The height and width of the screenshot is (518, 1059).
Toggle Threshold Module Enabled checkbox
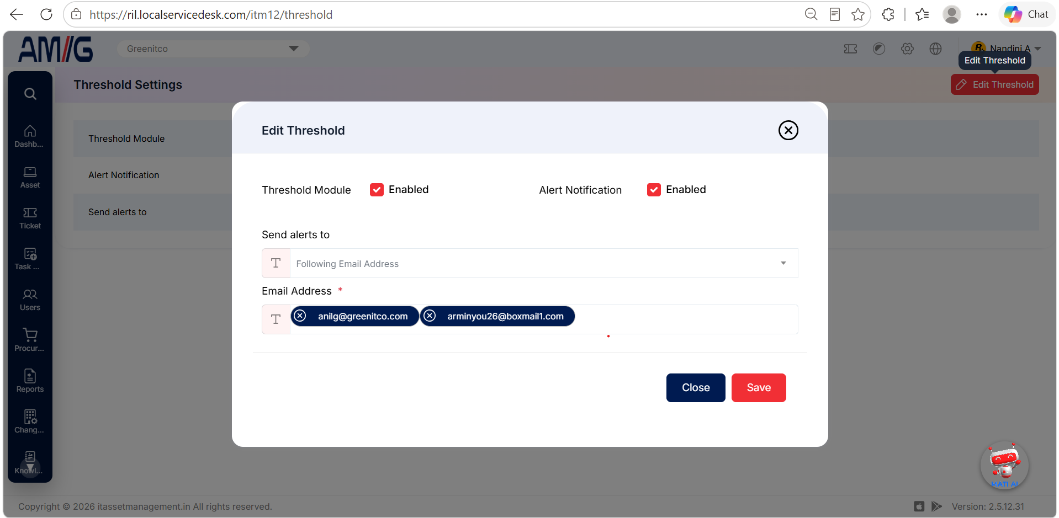[x=377, y=190]
